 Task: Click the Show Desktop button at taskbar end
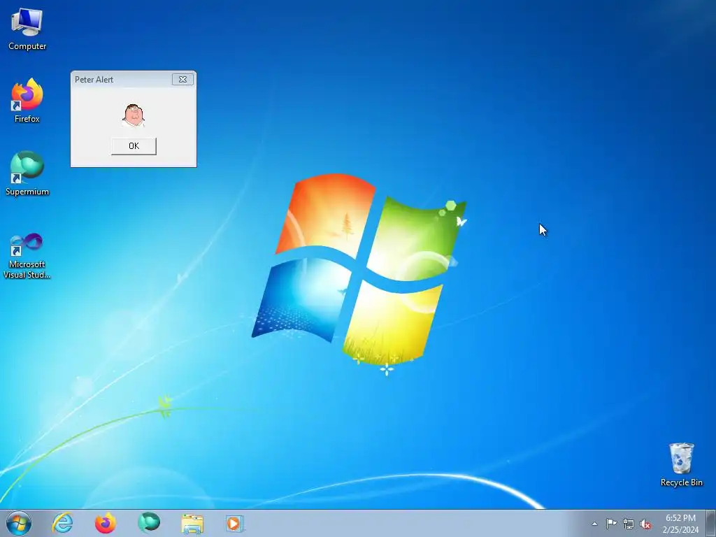pos(711,523)
